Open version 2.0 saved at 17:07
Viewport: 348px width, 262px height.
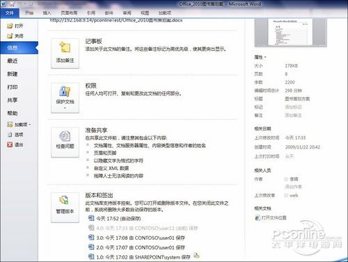click(x=141, y=247)
